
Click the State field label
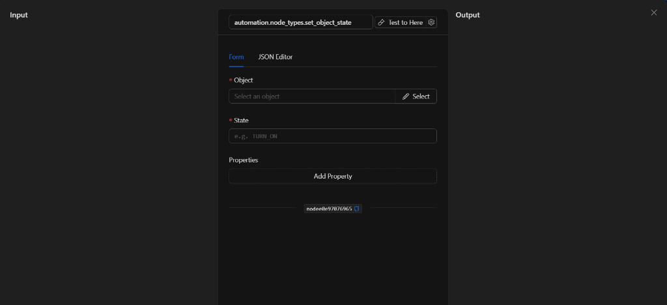coord(241,121)
